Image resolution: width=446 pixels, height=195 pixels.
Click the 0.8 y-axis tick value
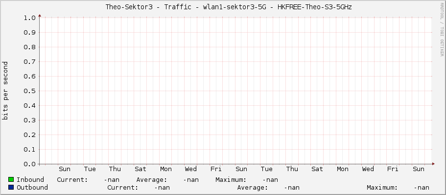click(x=29, y=47)
